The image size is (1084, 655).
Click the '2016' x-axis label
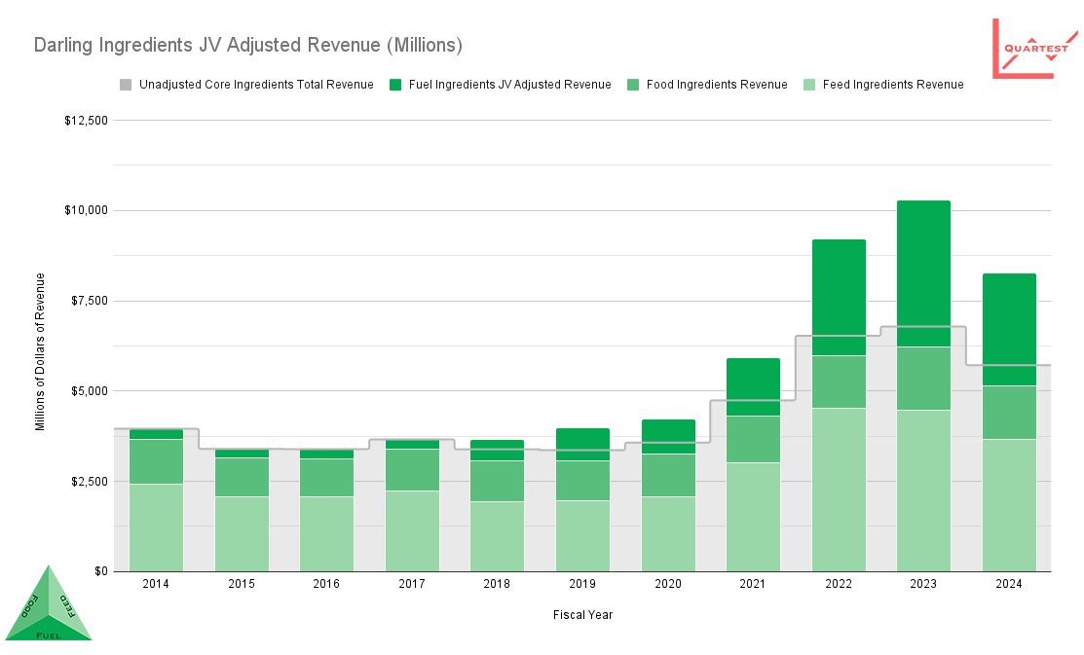coord(326,584)
